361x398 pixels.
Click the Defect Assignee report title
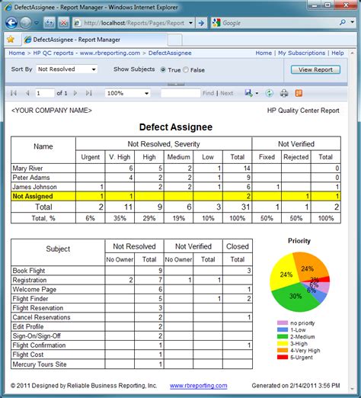click(176, 127)
